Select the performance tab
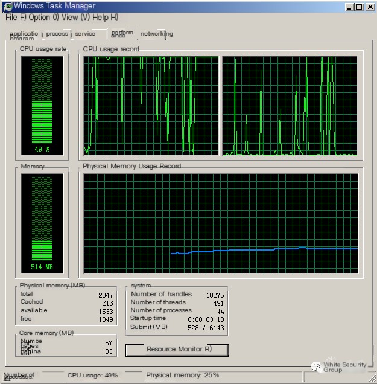This screenshot has width=377, height=384. click(x=122, y=34)
